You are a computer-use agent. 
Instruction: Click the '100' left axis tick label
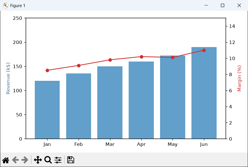coord(18,90)
